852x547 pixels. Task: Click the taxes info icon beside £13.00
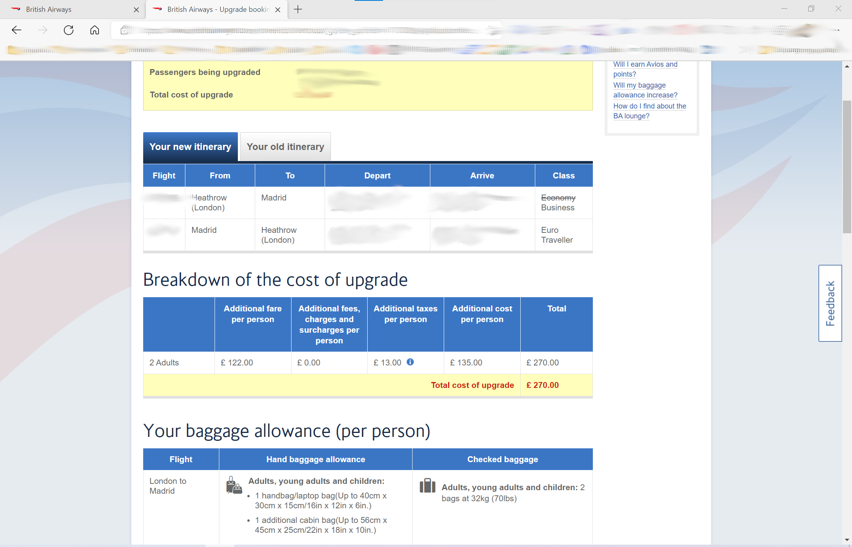410,362
